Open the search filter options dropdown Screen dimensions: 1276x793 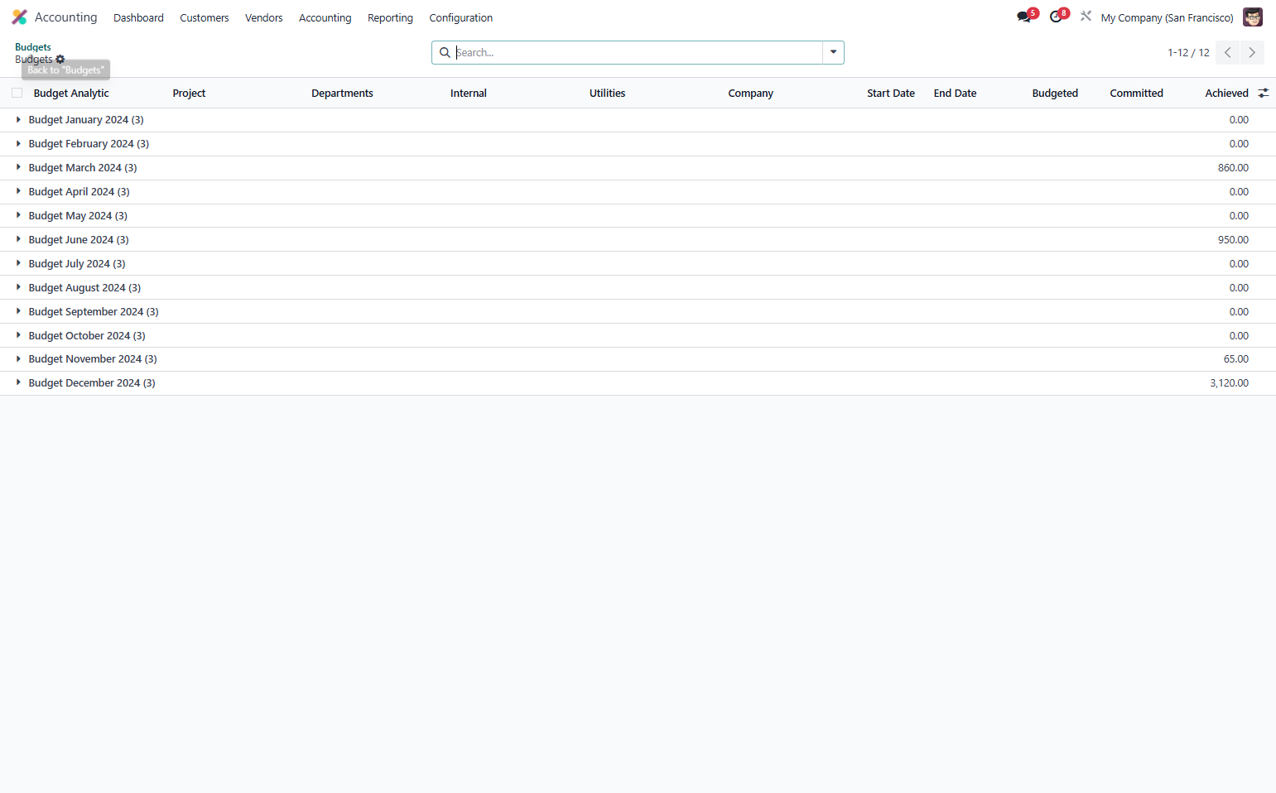833,52
